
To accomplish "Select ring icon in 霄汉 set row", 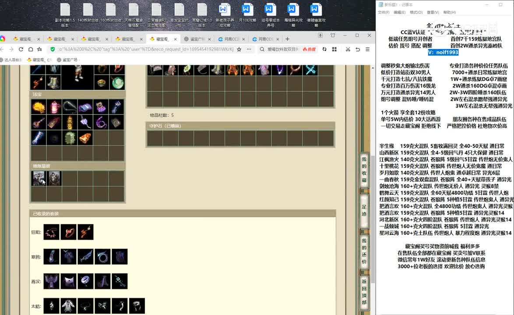I will [85, 281].
